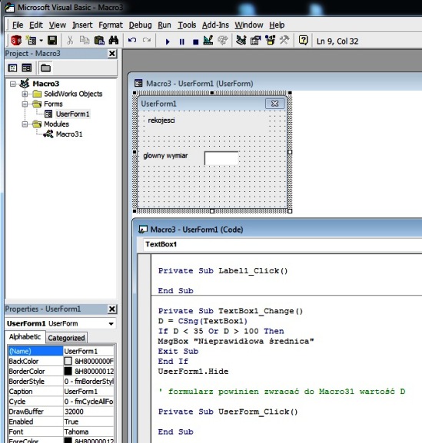This screenshot has width=422, height=443.
Task: Click the BorderColor black swatch
Action: pyautogui.click(x=68, y=372)
